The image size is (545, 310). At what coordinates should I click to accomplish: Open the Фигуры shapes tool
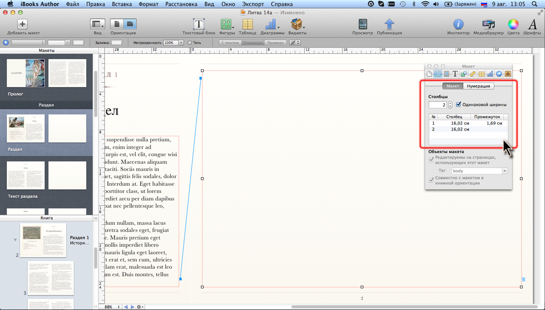pyautogui.click(x=227, y=24)
